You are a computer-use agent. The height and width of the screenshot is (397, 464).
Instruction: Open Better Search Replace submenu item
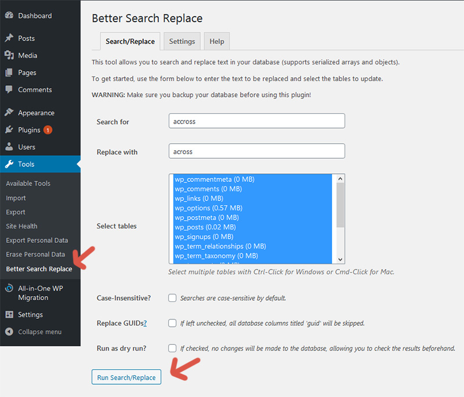[x=39, y=269]
